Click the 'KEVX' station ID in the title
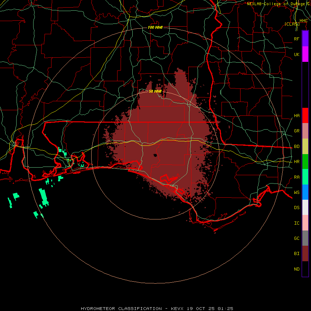311x311 pixels. click(x=177, y=309)
